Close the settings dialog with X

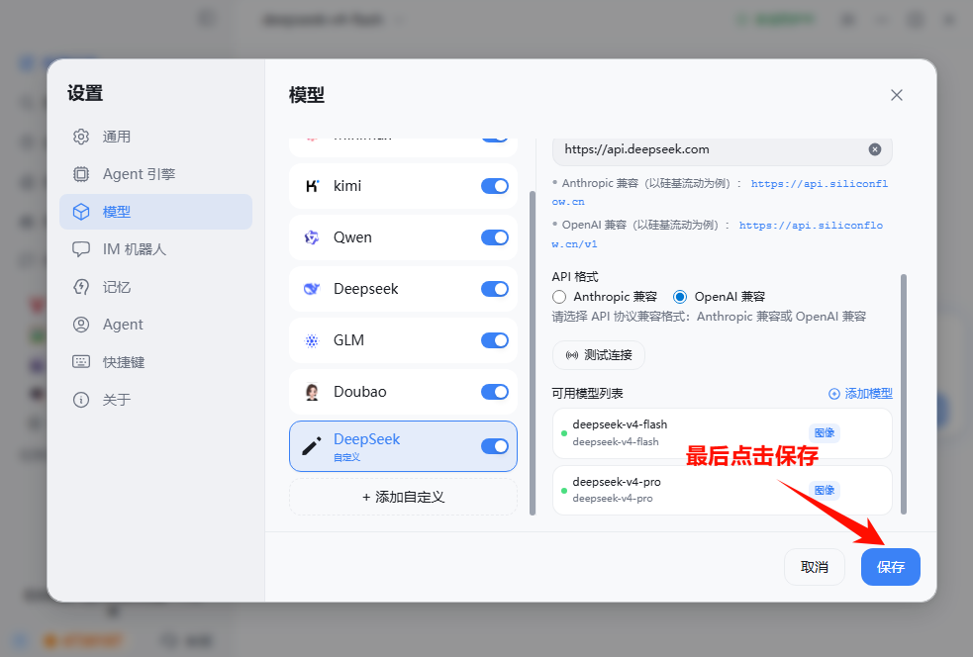[897, 95]
